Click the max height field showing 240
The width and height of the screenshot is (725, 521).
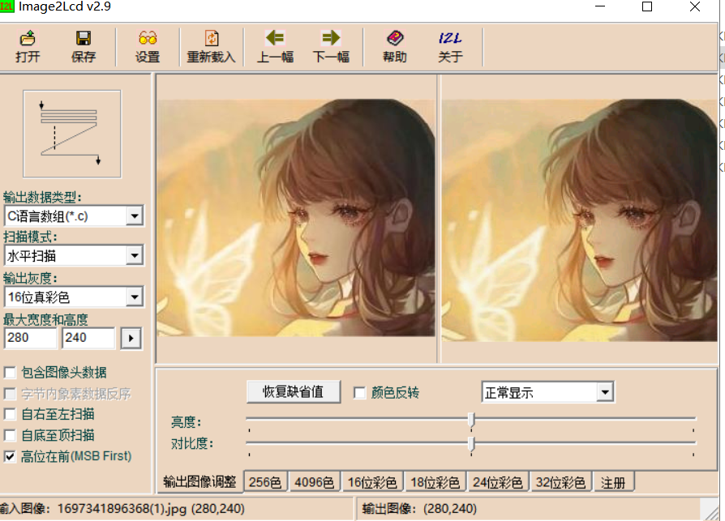[88, 338]
